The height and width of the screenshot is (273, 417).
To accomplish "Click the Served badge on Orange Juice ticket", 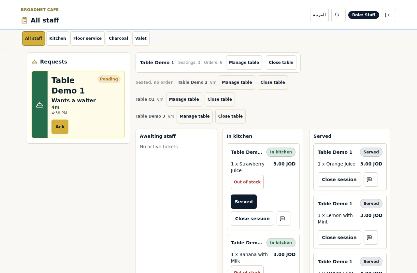I will [371, 152].
